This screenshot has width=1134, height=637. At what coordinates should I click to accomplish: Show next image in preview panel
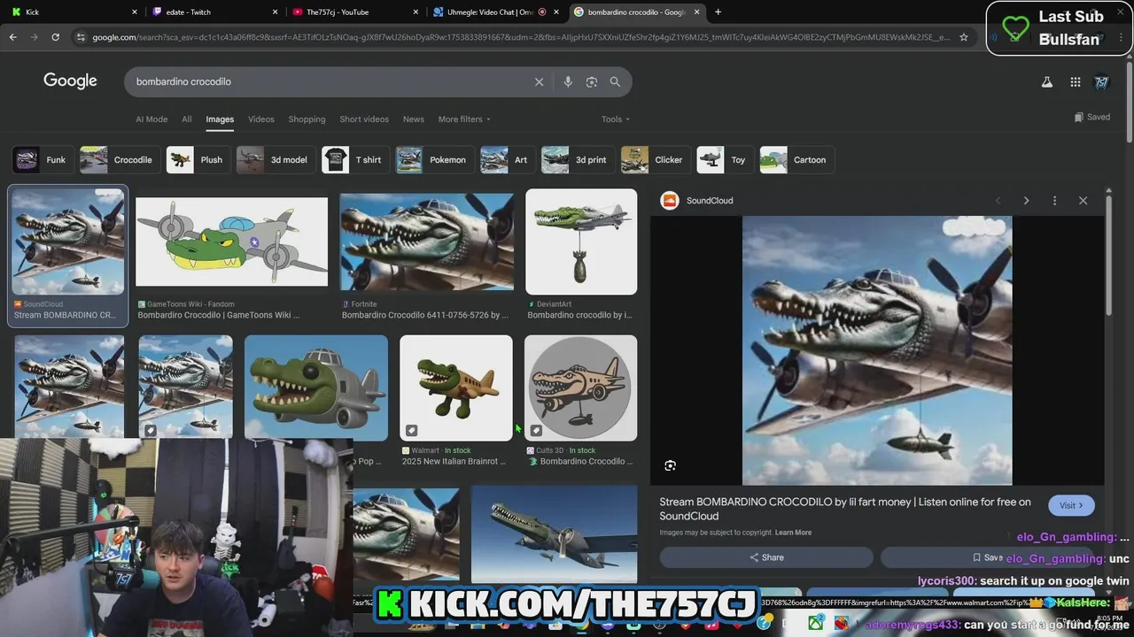[x=1026, y=201]
